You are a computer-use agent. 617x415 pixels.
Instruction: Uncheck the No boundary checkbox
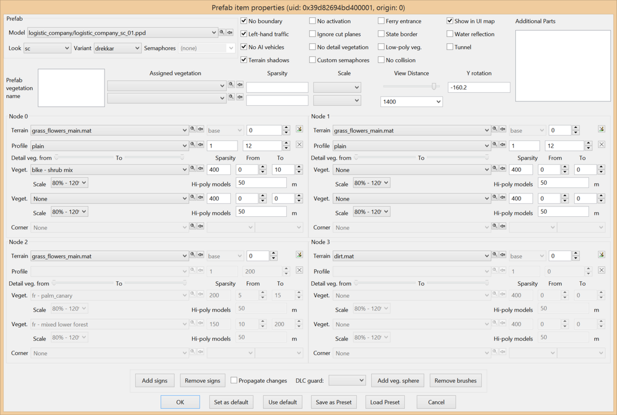point(244,21)
